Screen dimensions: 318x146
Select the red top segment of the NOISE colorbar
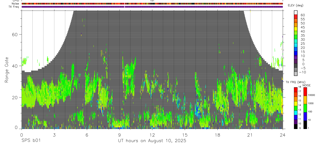click(x=305, y=92)
